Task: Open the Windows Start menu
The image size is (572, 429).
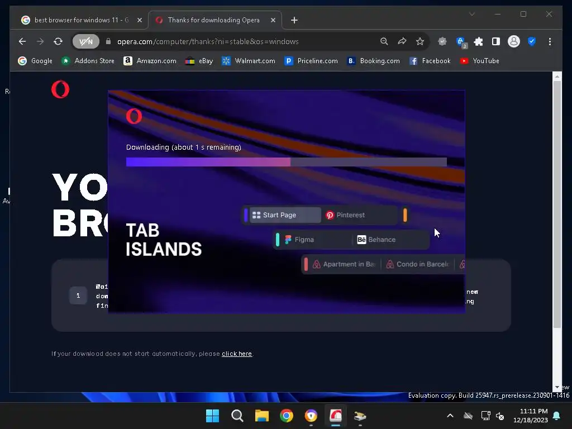Action: tap(212, 416)
